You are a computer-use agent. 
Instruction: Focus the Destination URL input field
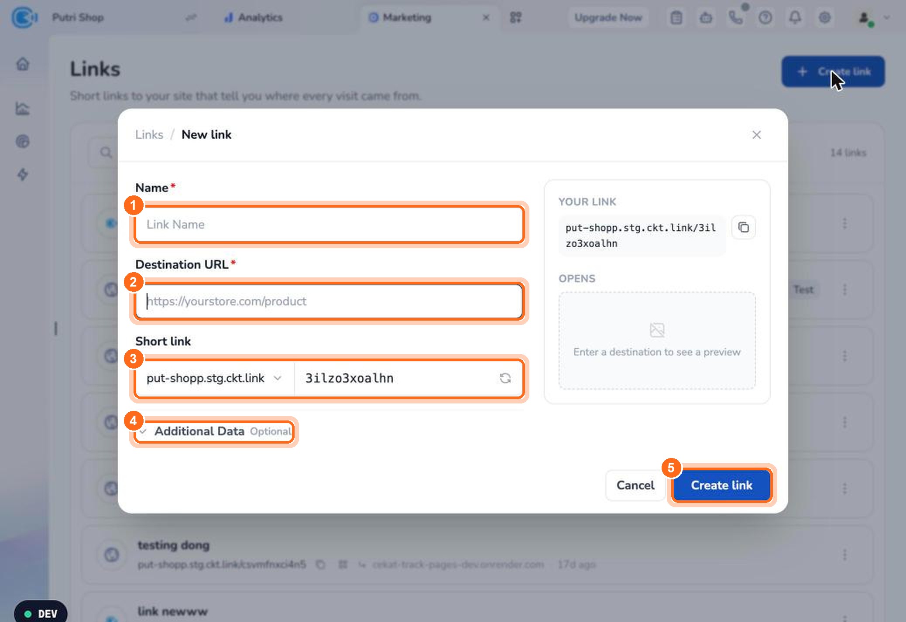pyautogui.click(x=329, y=301)
